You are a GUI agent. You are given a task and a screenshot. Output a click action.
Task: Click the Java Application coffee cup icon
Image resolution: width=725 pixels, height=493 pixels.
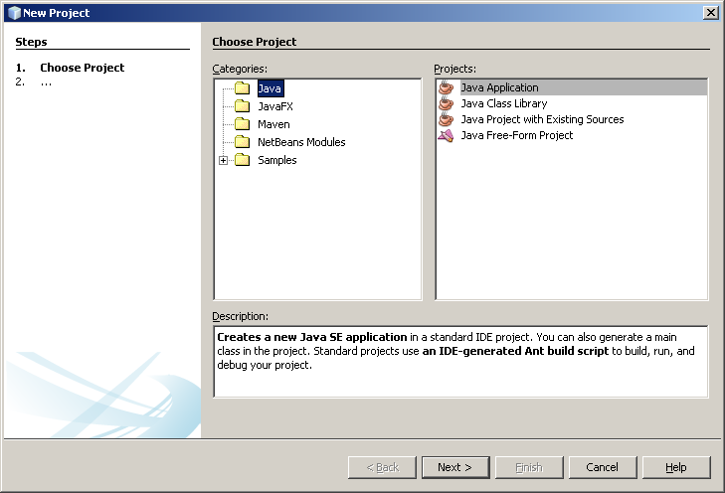click(x=446, y=87)
